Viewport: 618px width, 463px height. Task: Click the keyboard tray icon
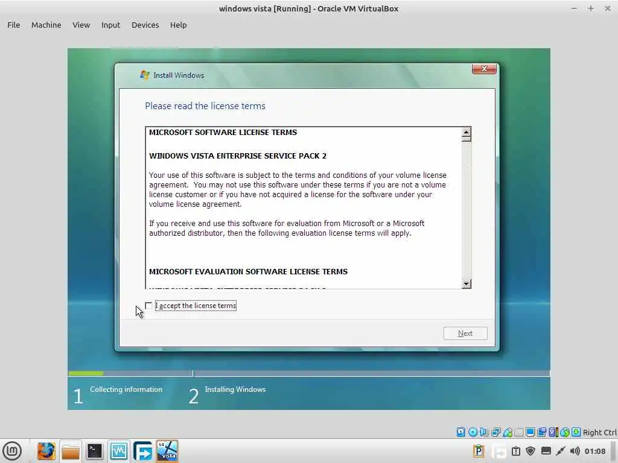pos(546,451)
